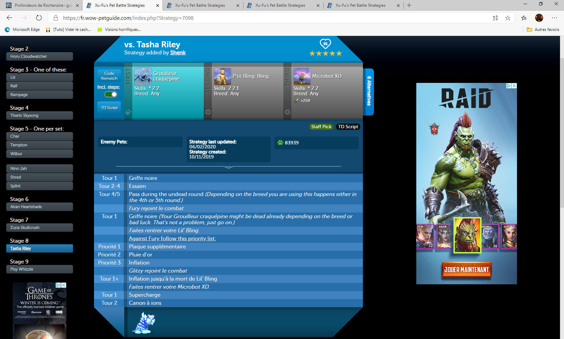Select Tempton in Stage 5
The height and width of the screenshot is (339, 564).
pyautogui.click(x=40, y=145)
